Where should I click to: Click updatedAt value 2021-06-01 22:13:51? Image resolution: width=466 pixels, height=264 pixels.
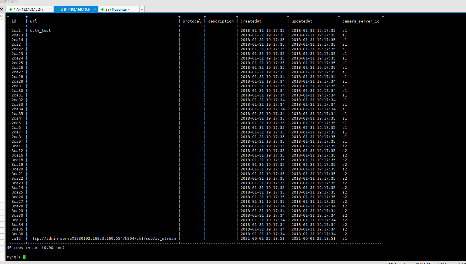click(314, 238)
